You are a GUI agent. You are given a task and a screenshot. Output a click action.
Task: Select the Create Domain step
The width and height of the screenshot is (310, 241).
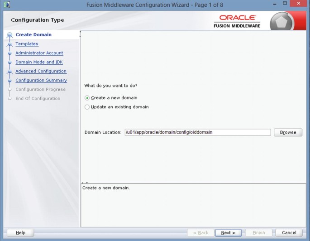click(33, 34)
